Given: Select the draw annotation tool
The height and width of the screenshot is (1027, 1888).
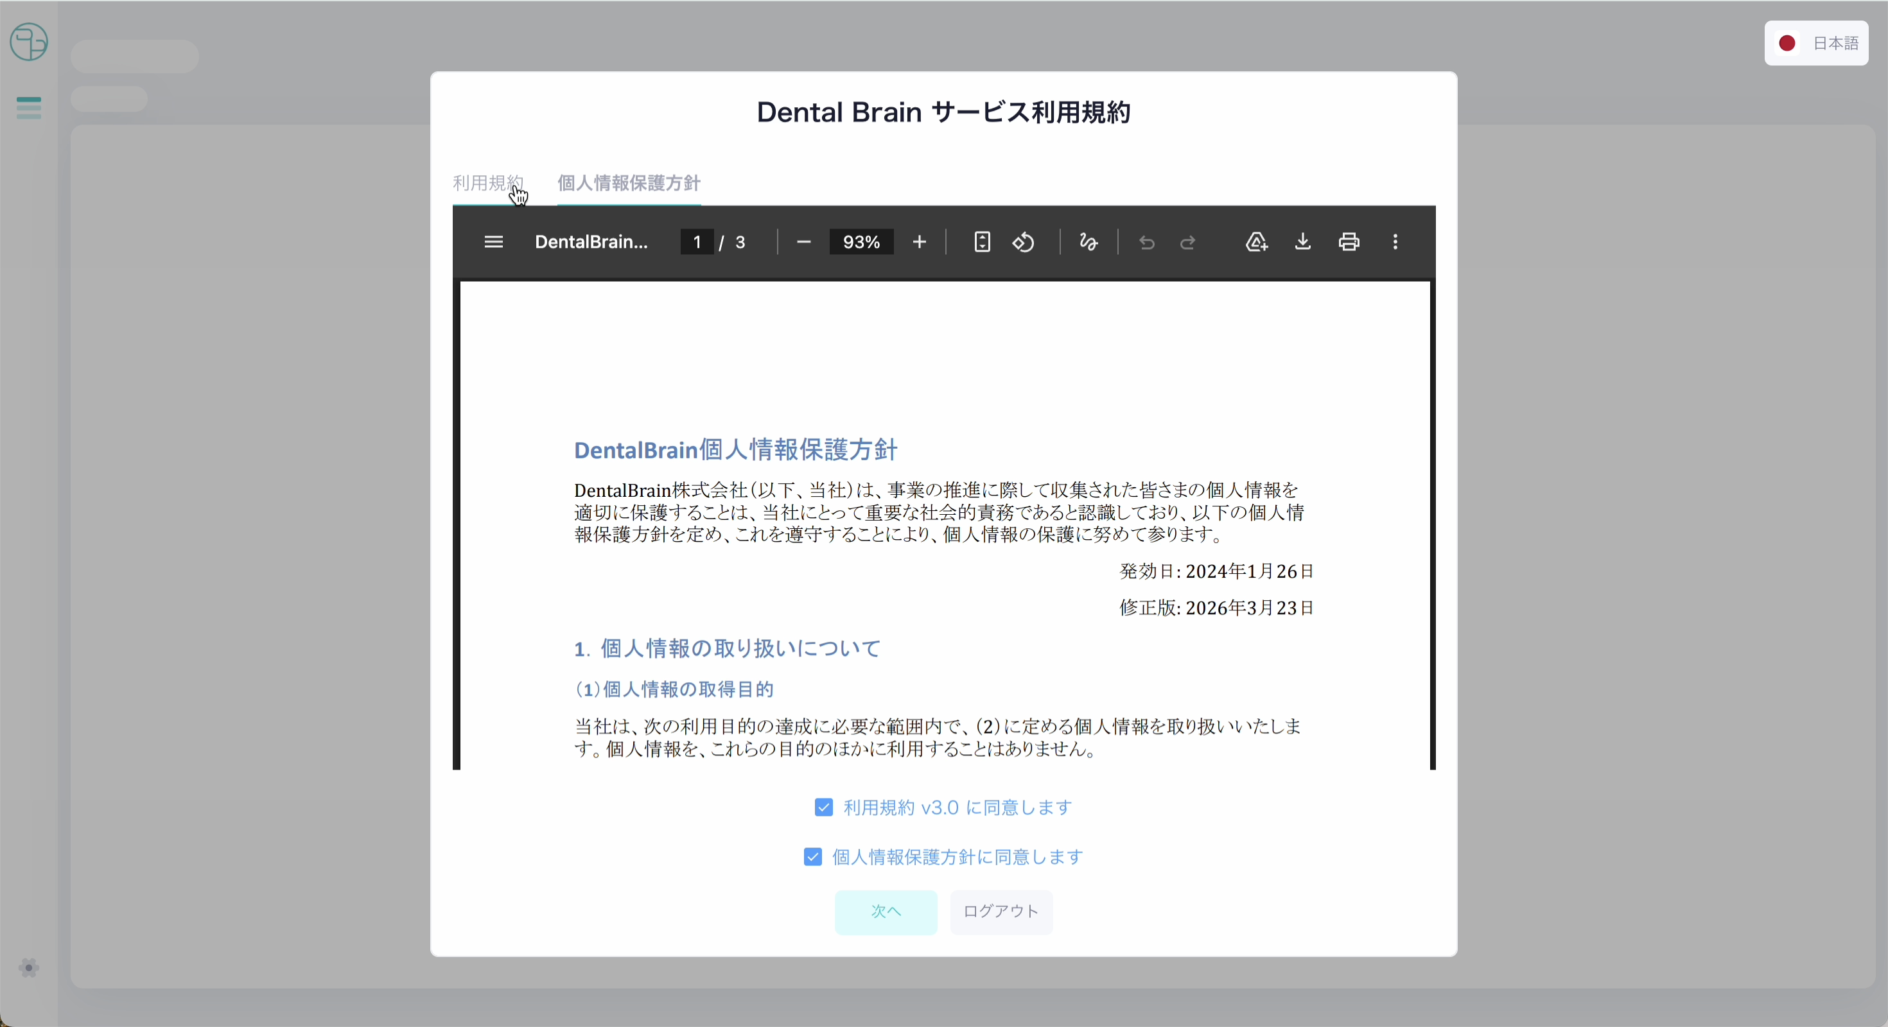Looking at the screenshot, I should [x=1088, y=242].
